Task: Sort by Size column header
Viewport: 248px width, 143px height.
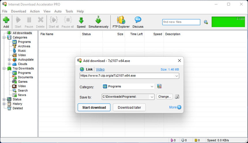Action: click(x=120, y=34)
